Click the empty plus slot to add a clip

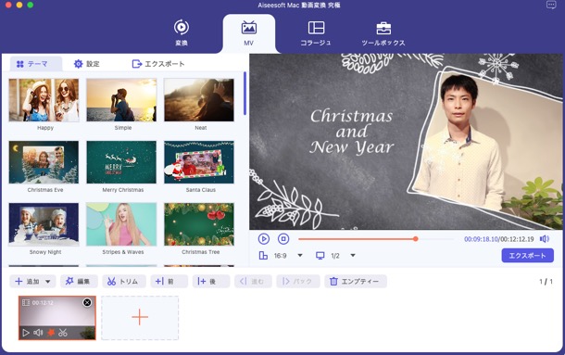point(140,318)
